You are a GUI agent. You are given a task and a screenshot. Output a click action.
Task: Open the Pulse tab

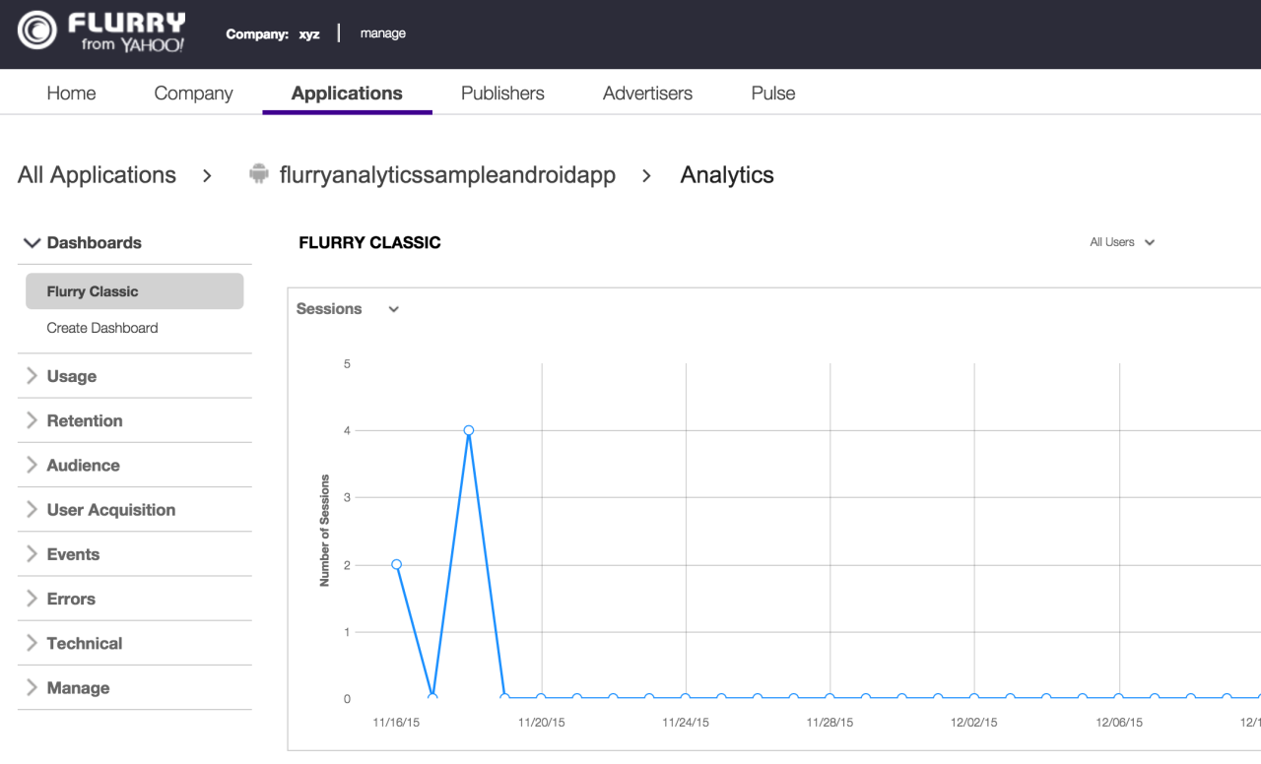click(773, 94)
